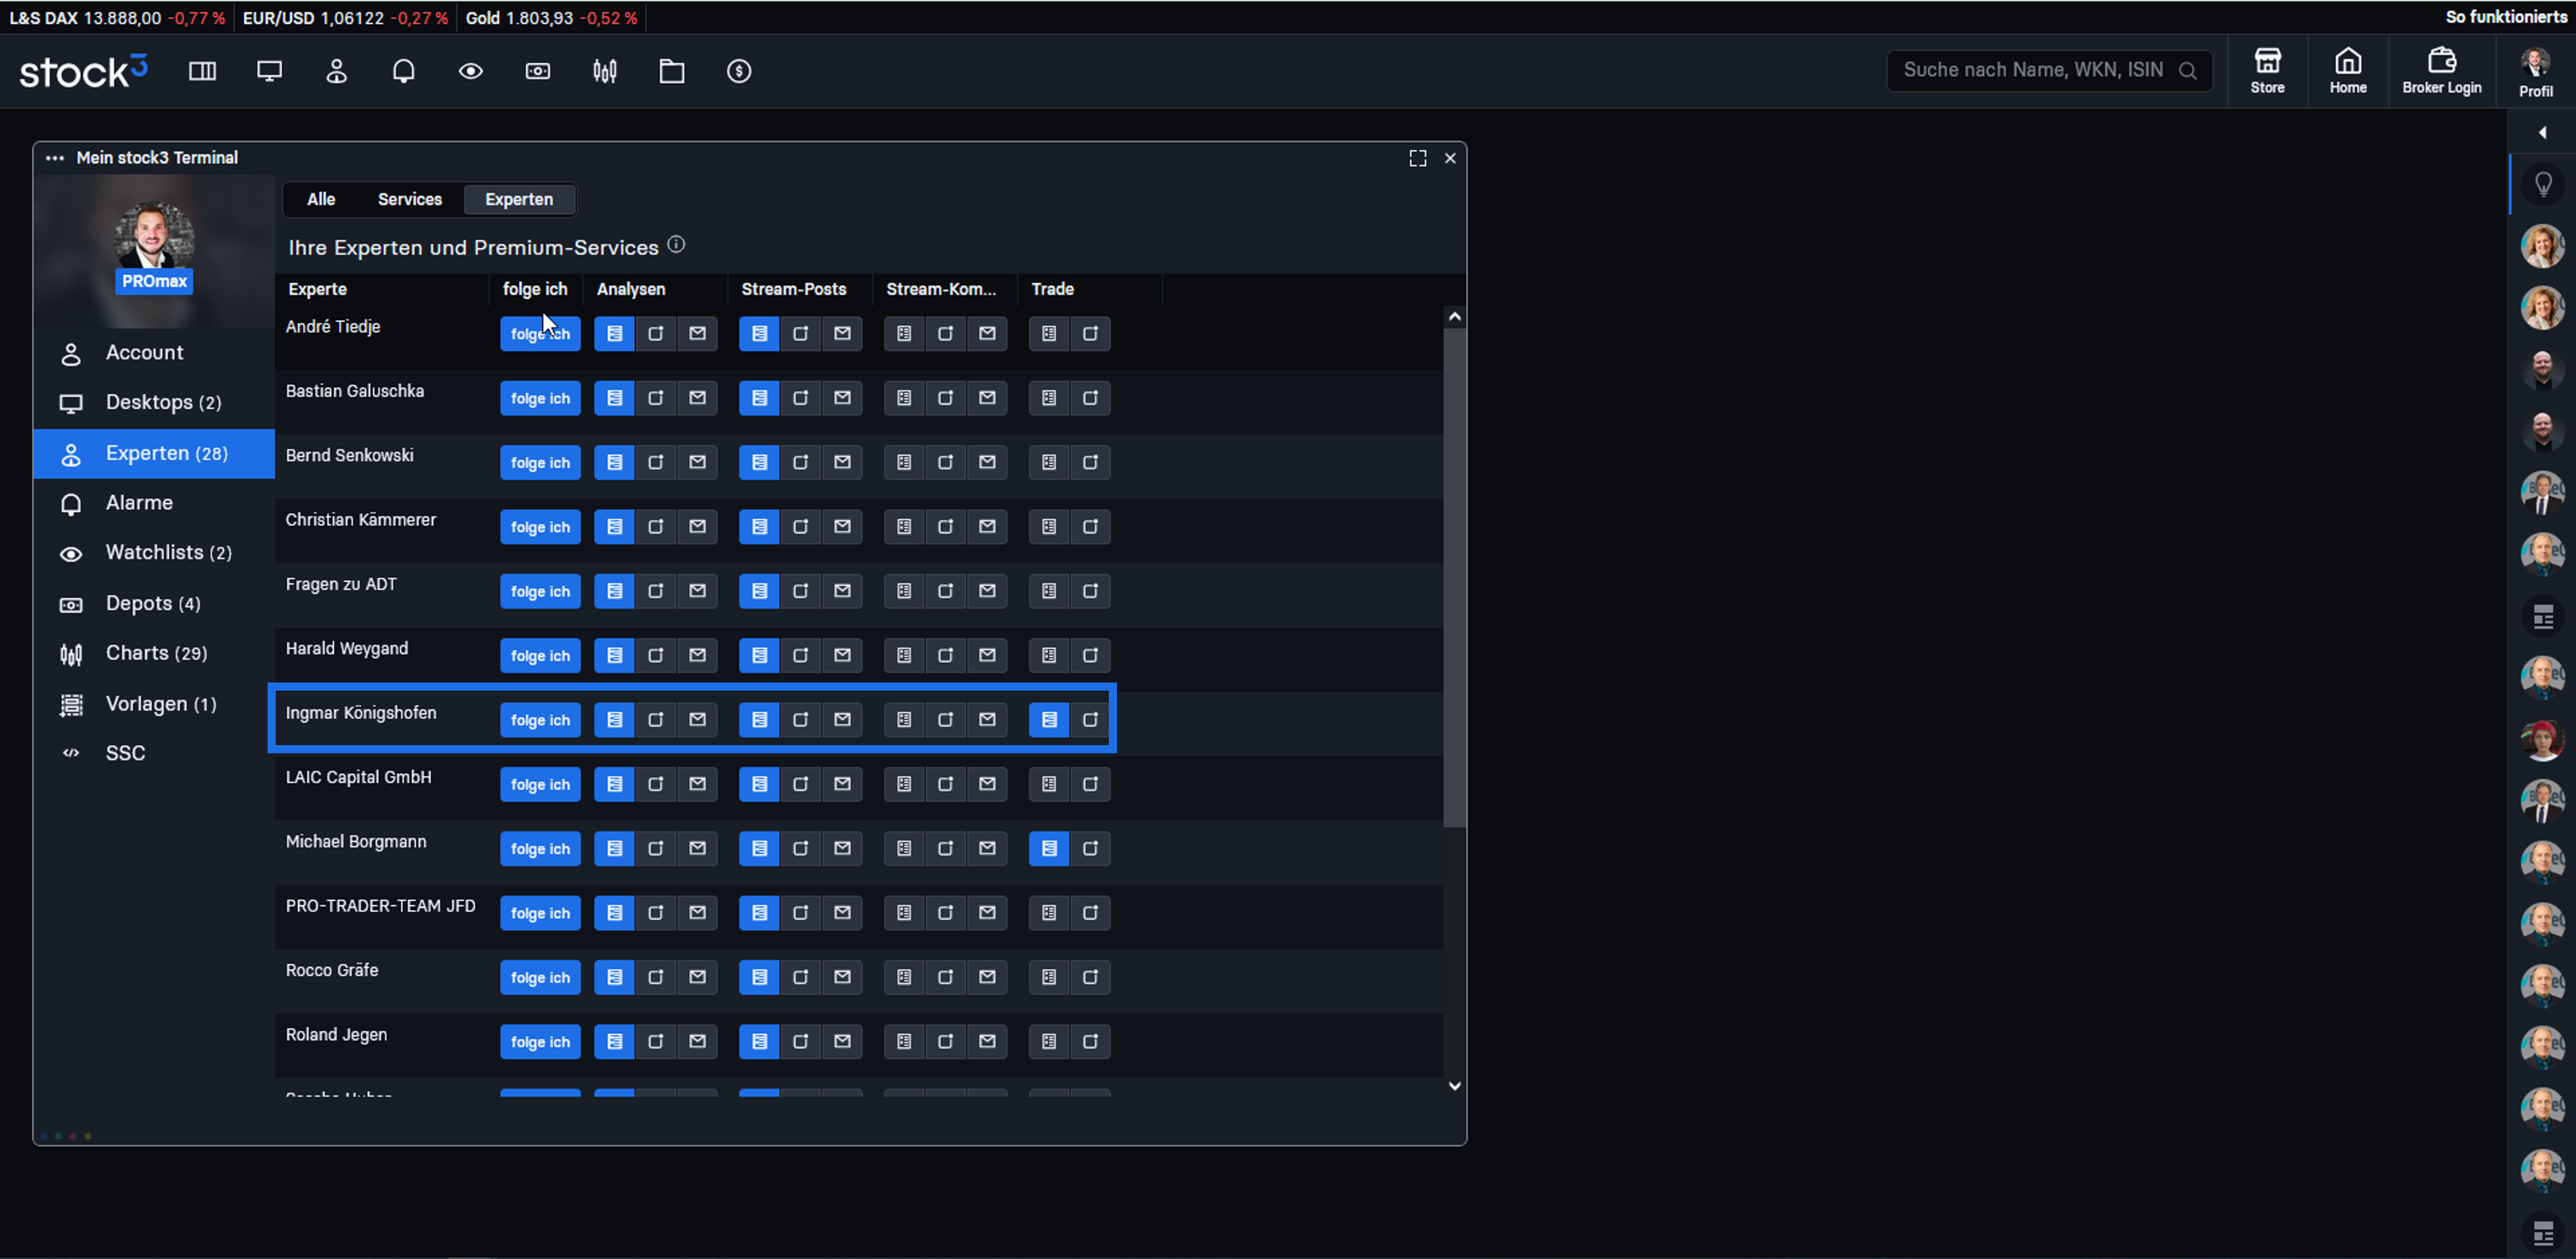This screenshot has width=2576, height=1259.
Task: Open Vorlagen (1) in sidebar
Action: pos(154,704)
